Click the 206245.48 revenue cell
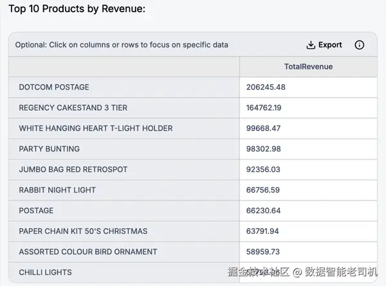This screenshot has width=386, height=286. 266,87
